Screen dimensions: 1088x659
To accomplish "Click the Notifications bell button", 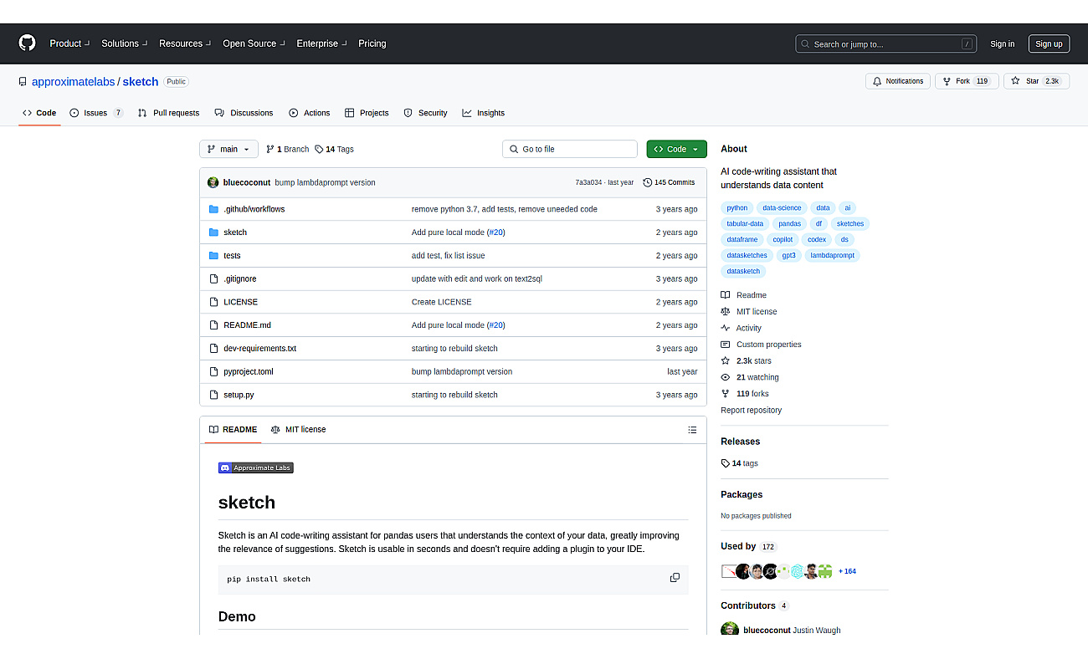I will click(x=898, y=81).
